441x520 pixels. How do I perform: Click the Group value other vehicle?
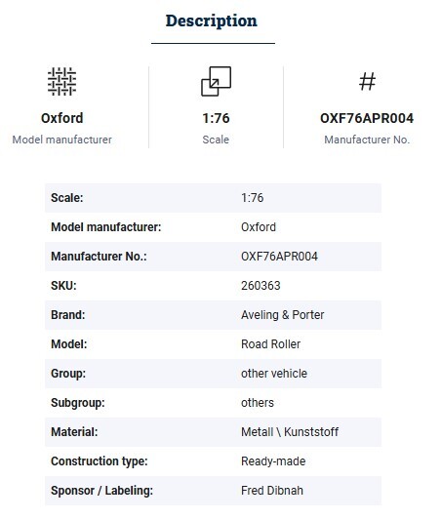(x=274, y=374)
